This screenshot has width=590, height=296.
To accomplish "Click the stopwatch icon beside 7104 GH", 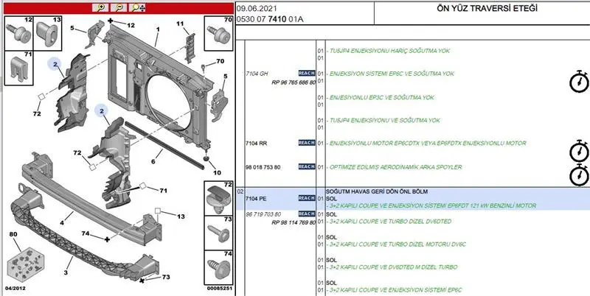I will coord(577,82).
